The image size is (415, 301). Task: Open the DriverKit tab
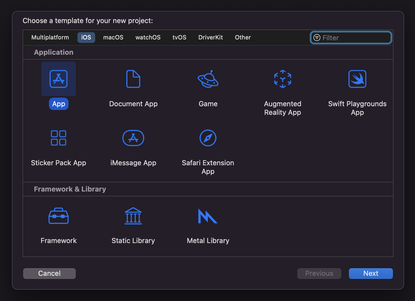[210, 38]
